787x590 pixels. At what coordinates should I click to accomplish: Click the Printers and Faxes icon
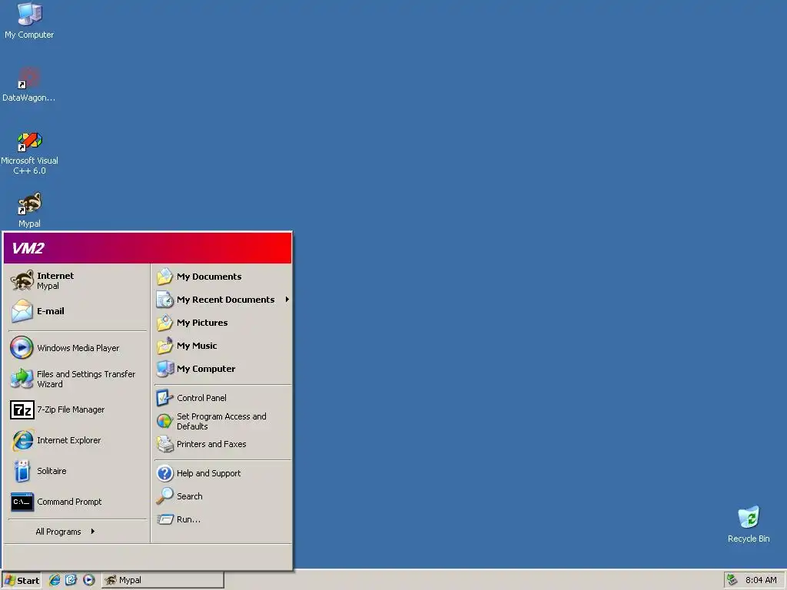point(164,444)
